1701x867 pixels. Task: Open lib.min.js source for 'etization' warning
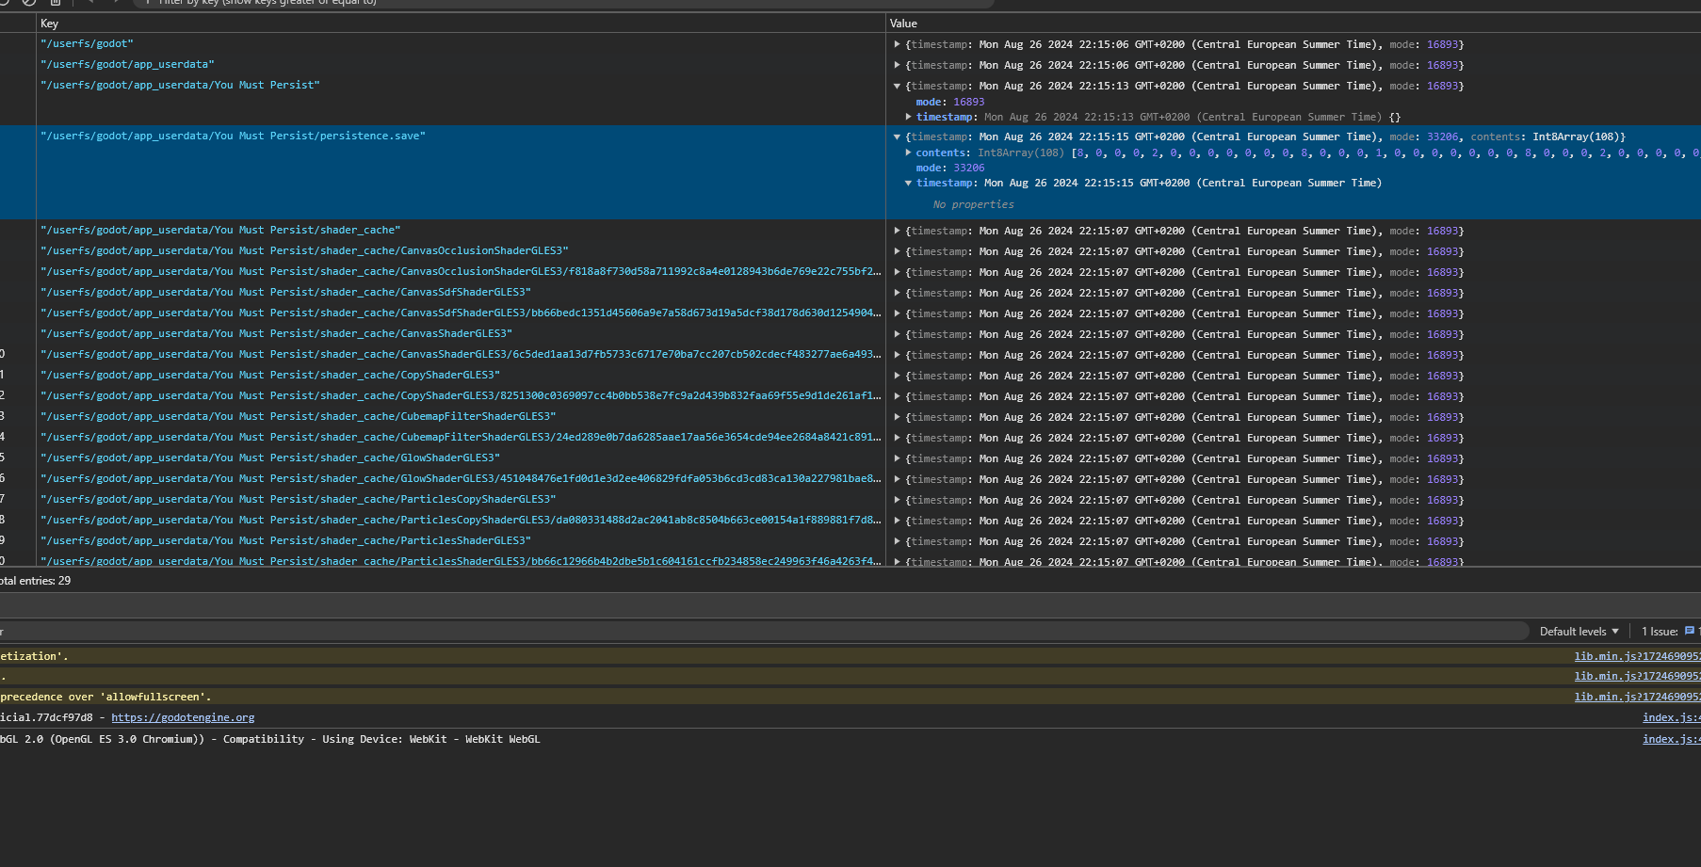tap(1637, 656)
